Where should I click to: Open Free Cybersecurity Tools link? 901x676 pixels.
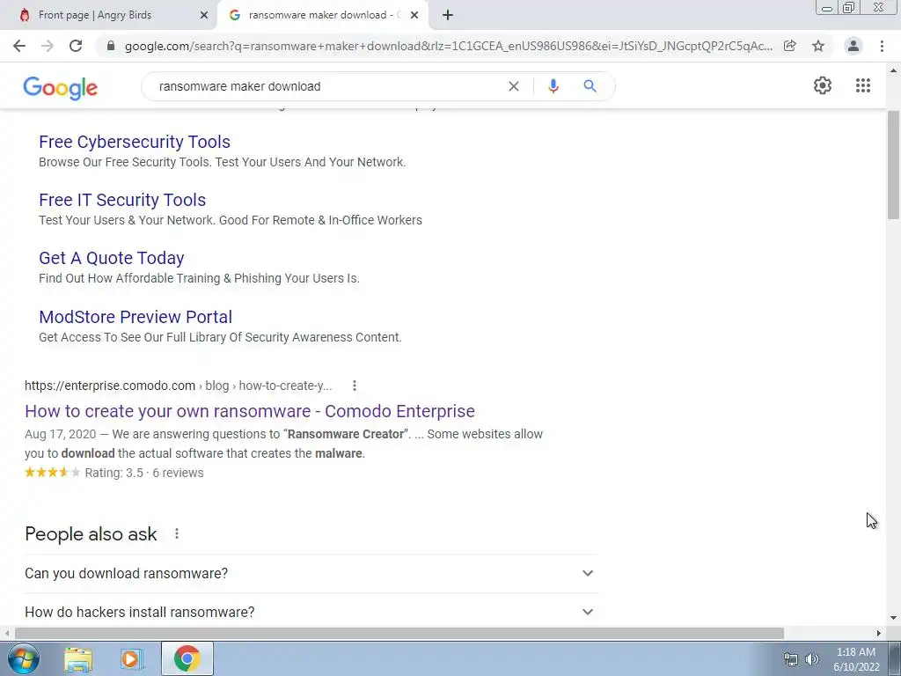point(135,142)
